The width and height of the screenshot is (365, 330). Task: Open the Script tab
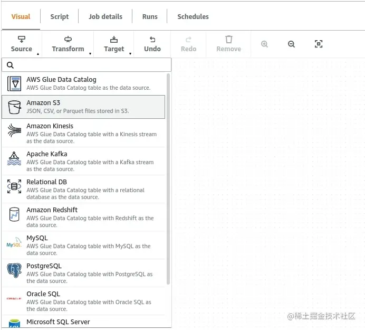pyautogui.click(x=60, y=16)
